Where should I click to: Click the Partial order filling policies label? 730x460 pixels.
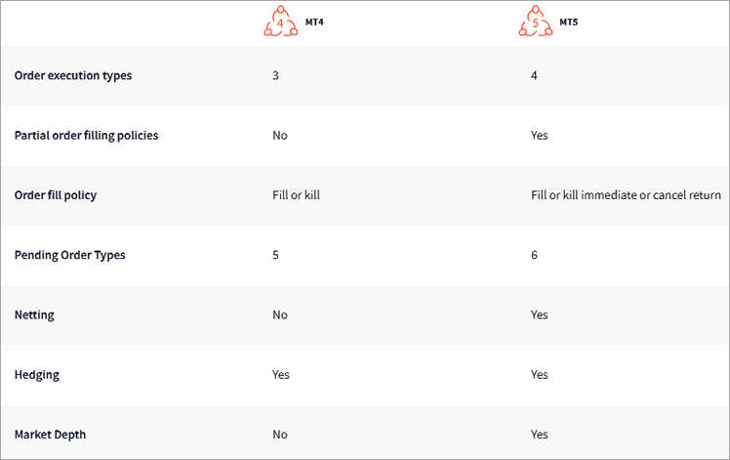[86, 135]
